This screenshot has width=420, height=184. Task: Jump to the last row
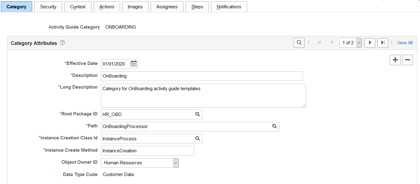pos(383,42)
